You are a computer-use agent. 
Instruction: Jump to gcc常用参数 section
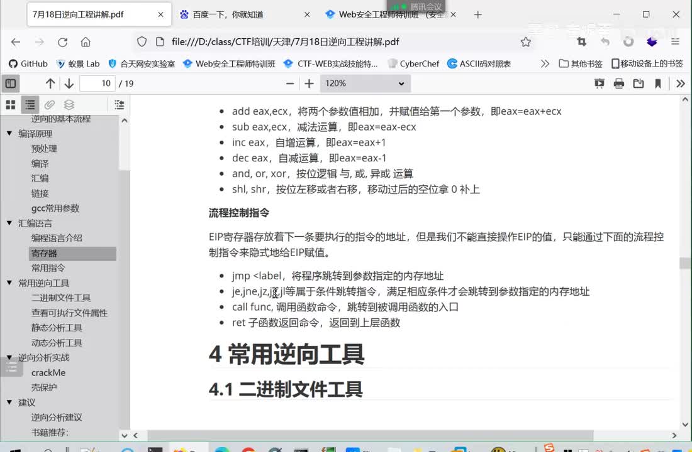tap(55, 208)
